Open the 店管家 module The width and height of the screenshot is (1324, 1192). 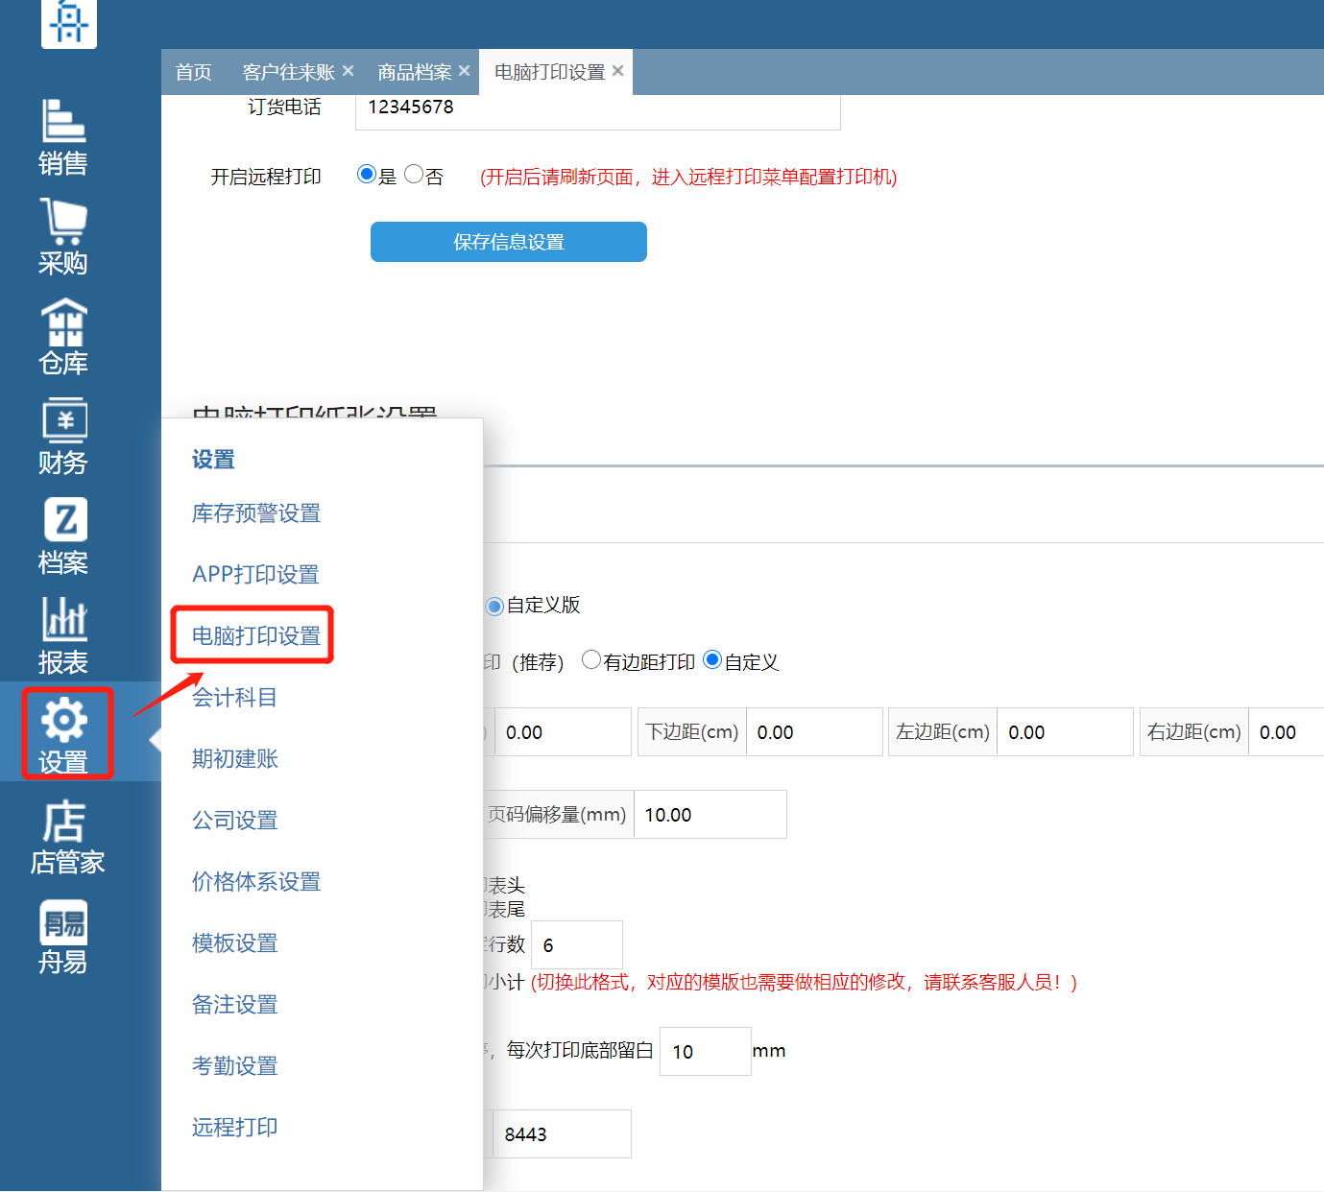pyautogui.click(x=67, y=837)
